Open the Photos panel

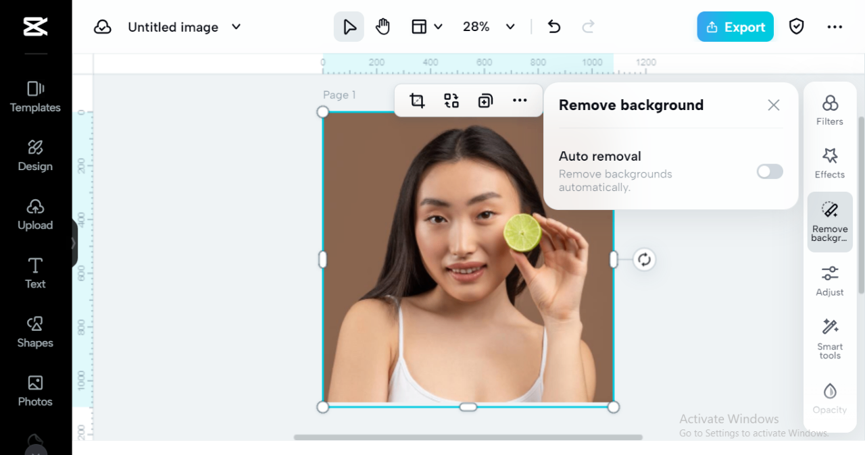pyautogui.click(x=35, y=391)
